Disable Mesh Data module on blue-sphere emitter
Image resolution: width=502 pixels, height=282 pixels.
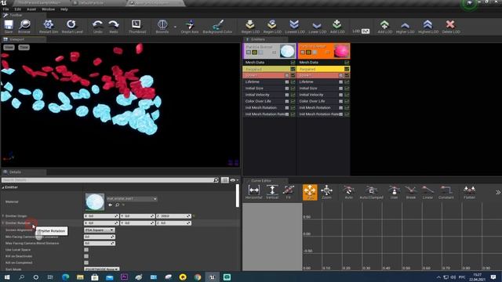[x=293, y=63]
